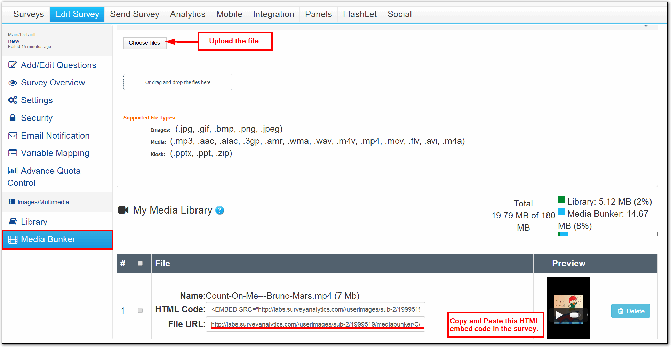The height and width of the screenshot is (347, 671).
Task: Click the Choose files button
Action: point(144,43)
